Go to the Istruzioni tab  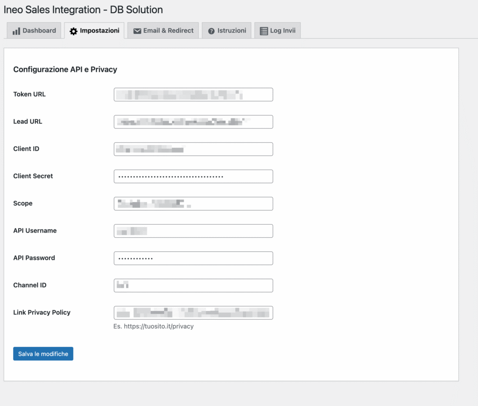coord(226,30)
